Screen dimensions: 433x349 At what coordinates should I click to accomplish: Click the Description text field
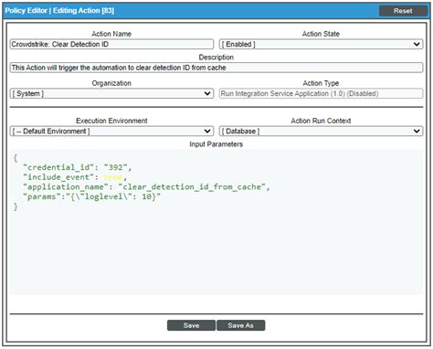pos(216,68)
